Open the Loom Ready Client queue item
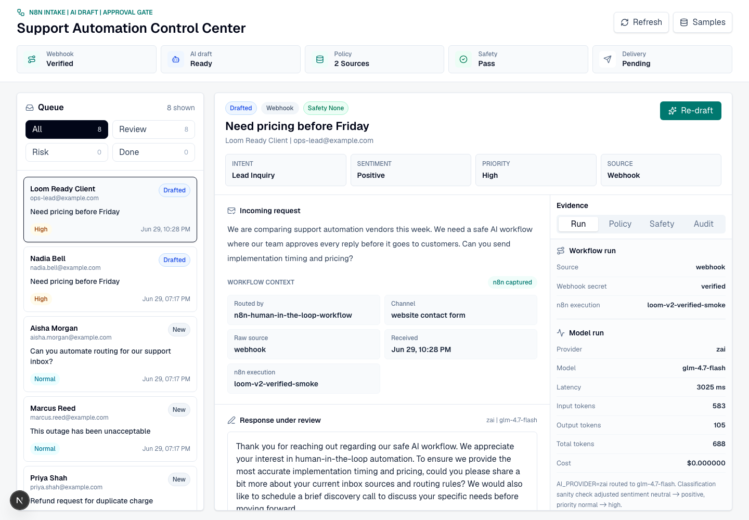Image resolution: width=749 pixels, height=520 pixels. (110, 210)
